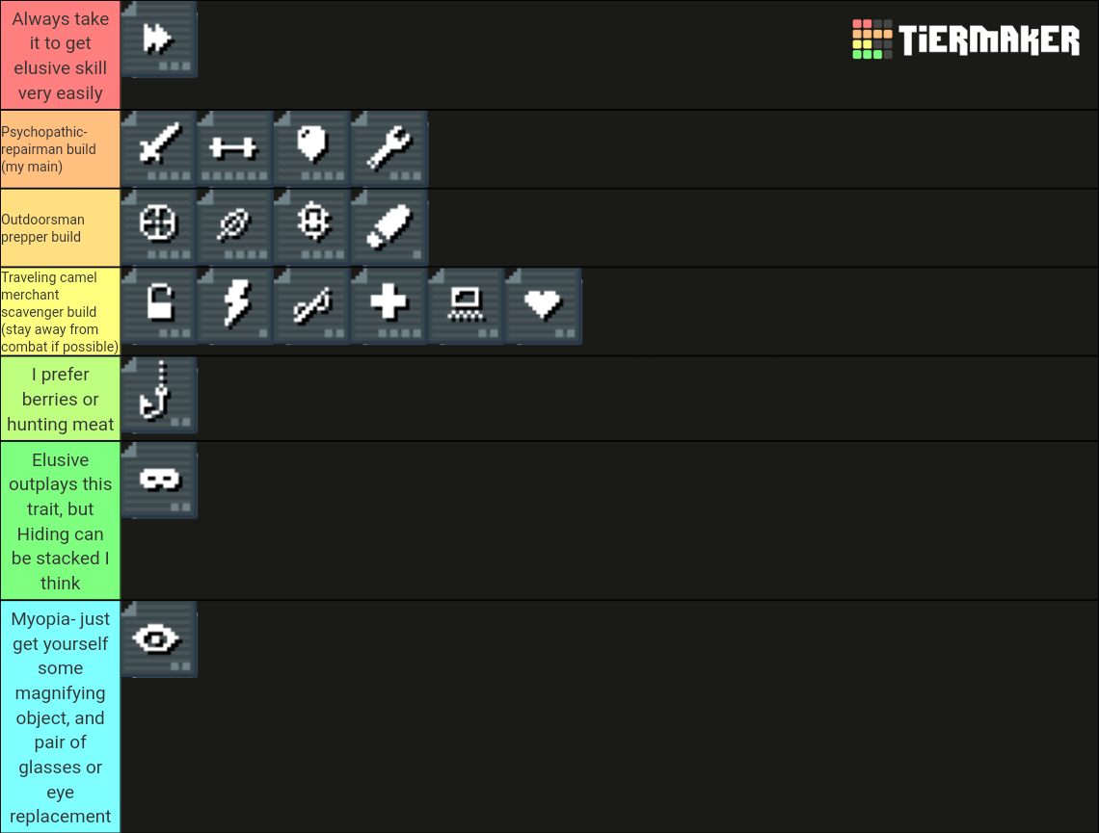Select the wrench Mechanic skill icon
Screen dimensions: 1099x833
pos(389,148)
